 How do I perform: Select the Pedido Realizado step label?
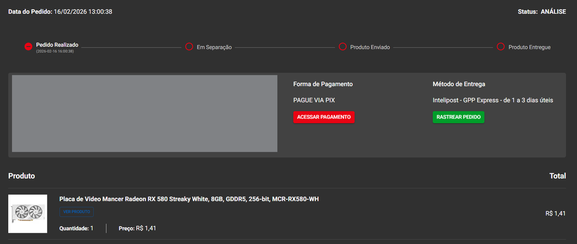pos(57,45)
